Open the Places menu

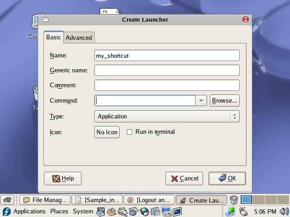[59, 212]
